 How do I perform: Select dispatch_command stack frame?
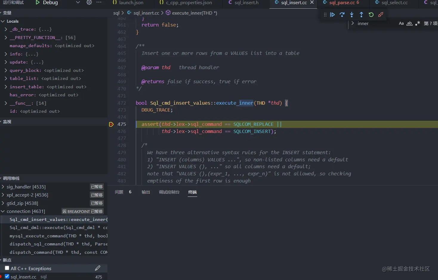coord(54,253)
